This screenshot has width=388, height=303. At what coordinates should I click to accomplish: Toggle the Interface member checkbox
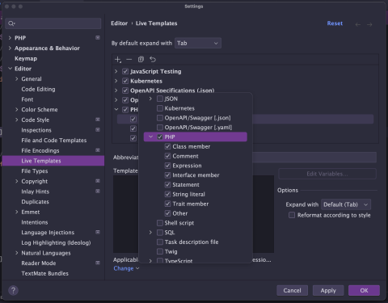tap(167, 175)
